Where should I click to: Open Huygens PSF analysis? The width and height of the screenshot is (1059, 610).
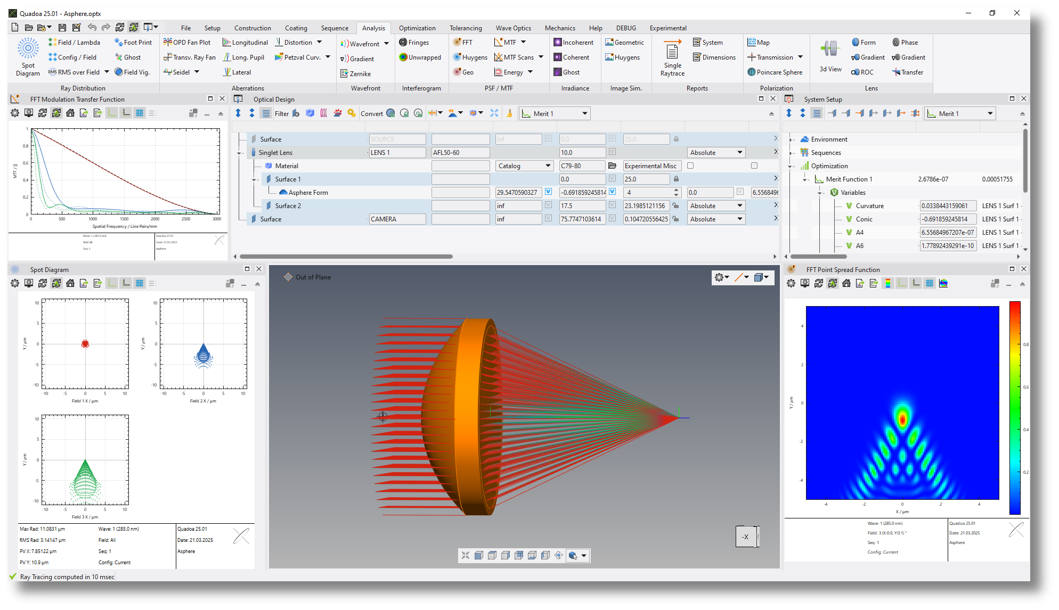[470, 57]
